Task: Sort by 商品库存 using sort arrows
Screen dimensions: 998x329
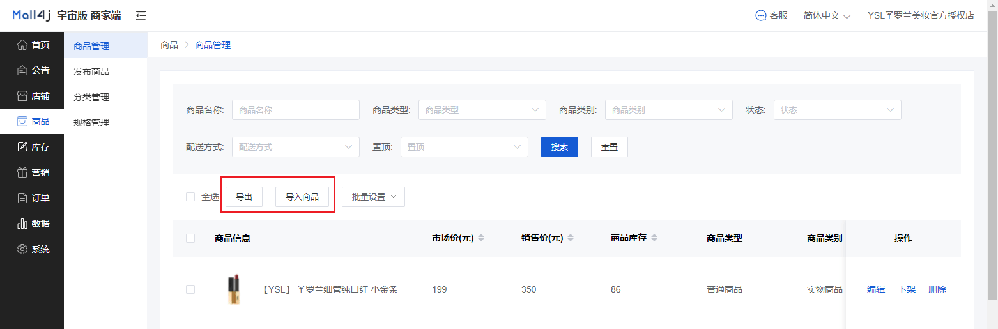Action: tap(654, 238)
